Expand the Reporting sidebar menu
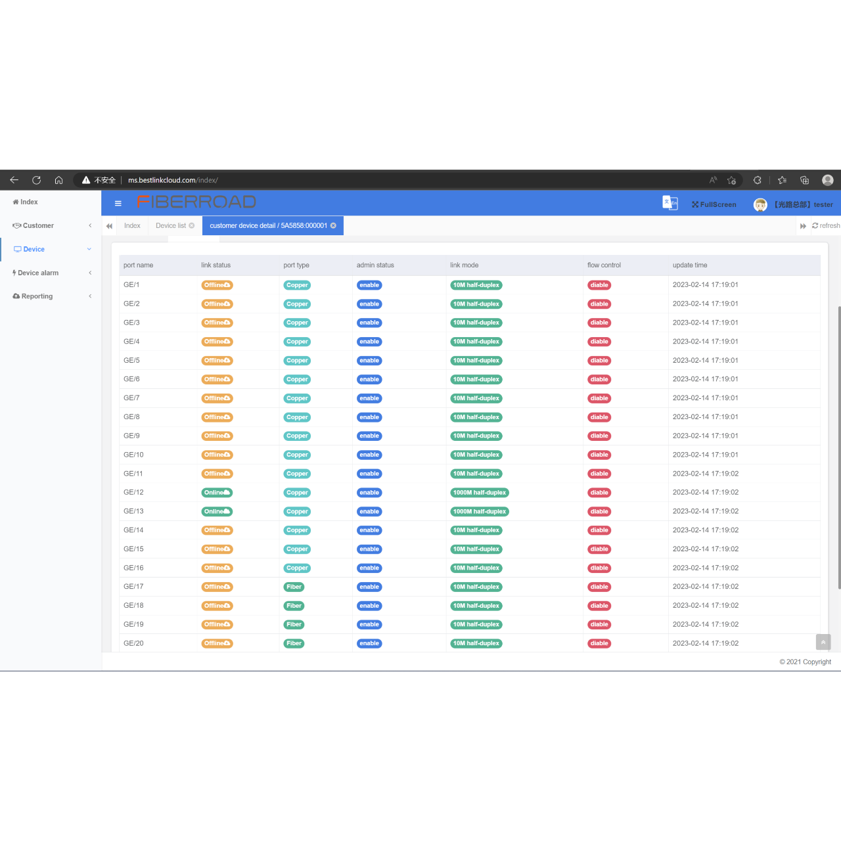This screenshot has height=841, width=841. point(51,296)
